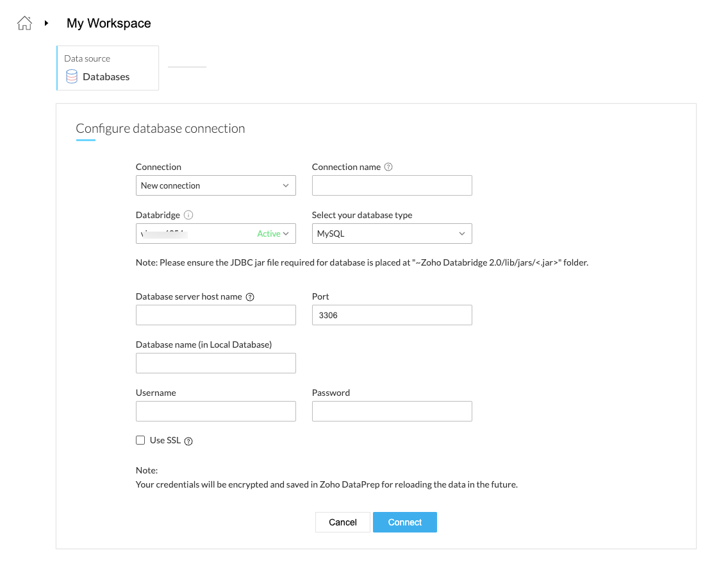728x562 pixels.
Task: Click the breadcrumb arrow beside home icon
Action: click(x=46, y=24)
